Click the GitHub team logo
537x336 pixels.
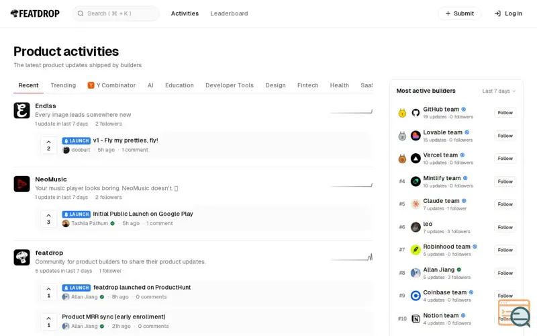point(416,112)
